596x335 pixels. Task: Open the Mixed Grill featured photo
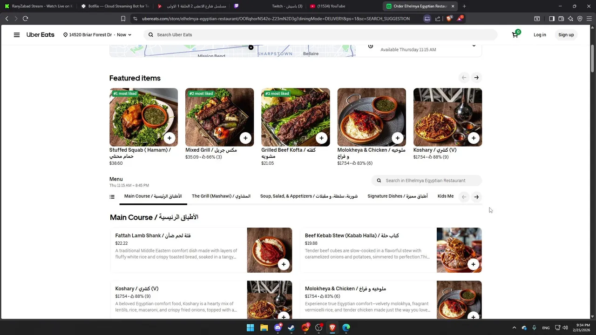[x=219, y=117]
